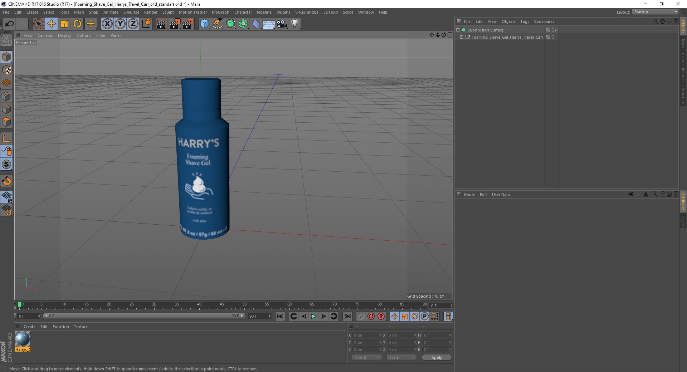The height and width of the screenshot is (372, 687).
Task: Open the Content Browser side tab
Action: [683, 67]
